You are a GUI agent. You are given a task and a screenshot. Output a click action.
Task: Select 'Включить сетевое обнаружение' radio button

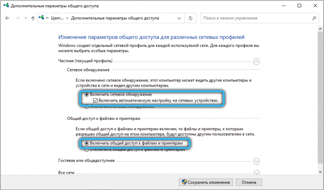[x=87, y=94]
